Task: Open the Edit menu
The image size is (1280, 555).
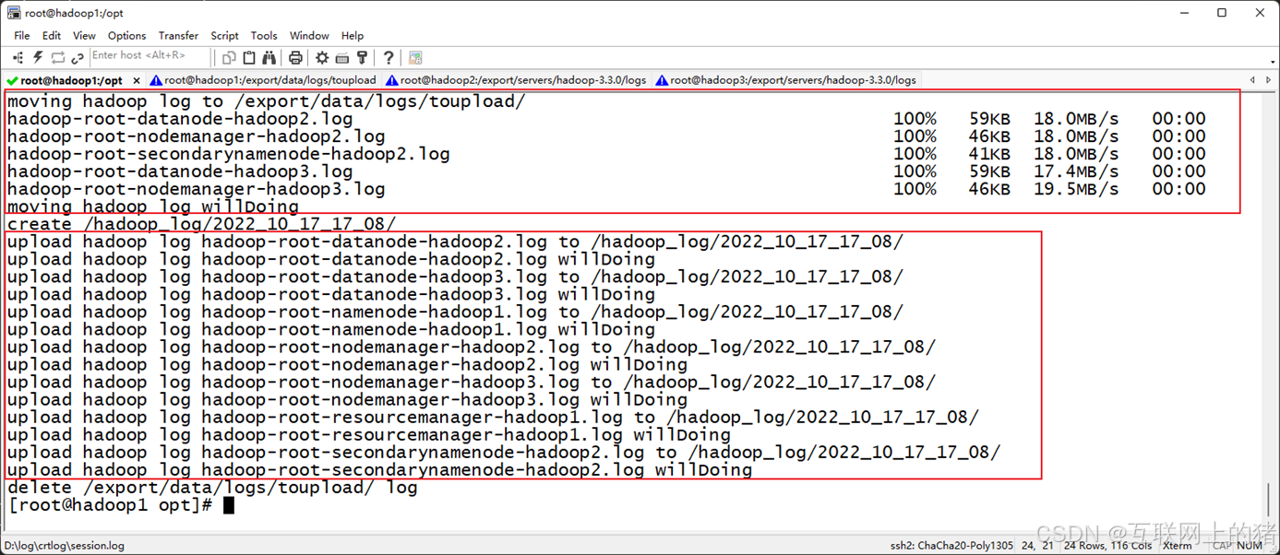Action: (52, 35)
